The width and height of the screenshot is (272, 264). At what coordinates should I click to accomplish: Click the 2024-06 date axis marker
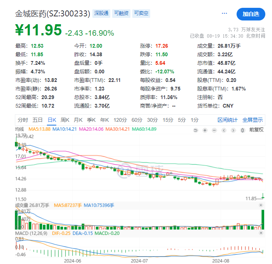[x=73, y=261]
